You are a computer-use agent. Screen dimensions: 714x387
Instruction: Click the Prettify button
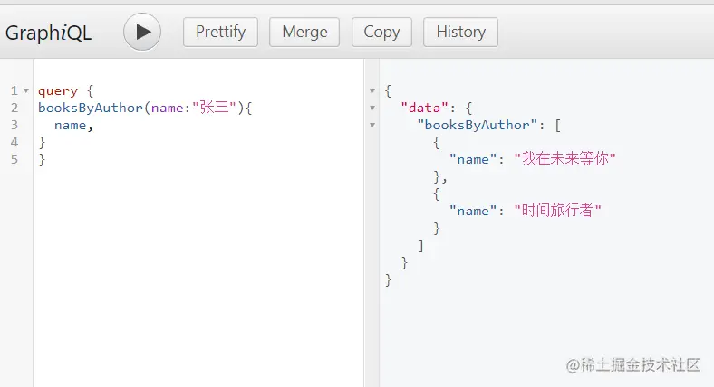click(220, 32)
